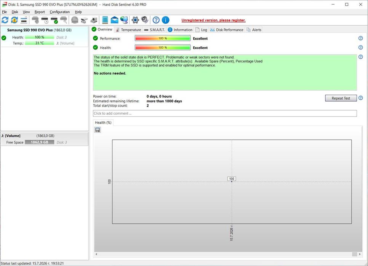Image resolution: width=368 pixels, height=266 pixels.
Task: Open the Temperature tab
Action: (x=128, y=30)
